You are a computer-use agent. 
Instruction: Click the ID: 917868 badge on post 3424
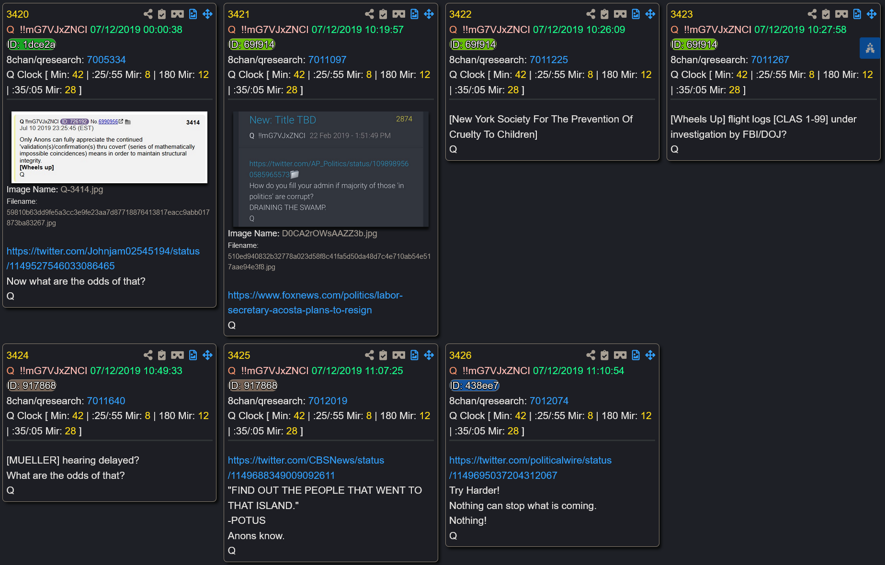(31, 386)
